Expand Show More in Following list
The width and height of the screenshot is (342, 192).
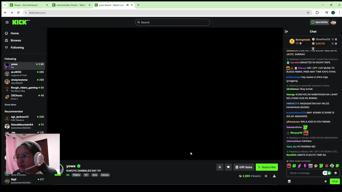coord(10,105)
